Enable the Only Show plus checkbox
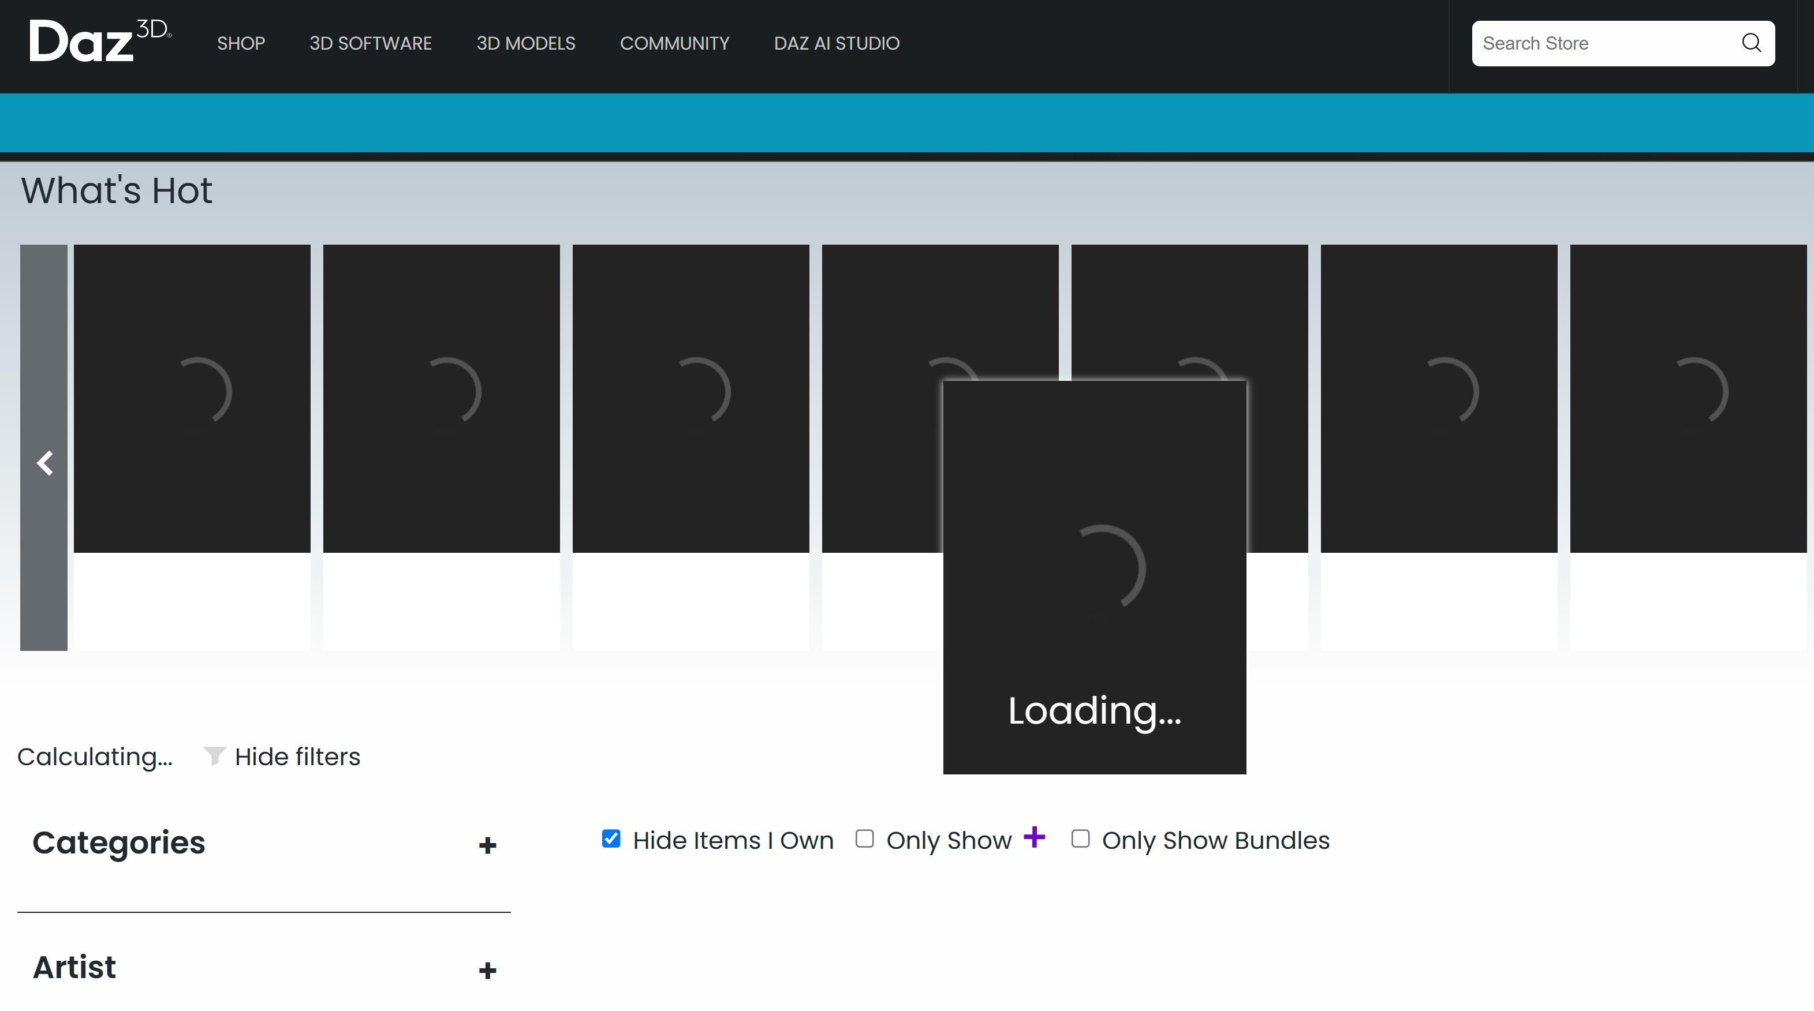The height and width of the screenshot is (1011, 1814). [x=864, y=838]
